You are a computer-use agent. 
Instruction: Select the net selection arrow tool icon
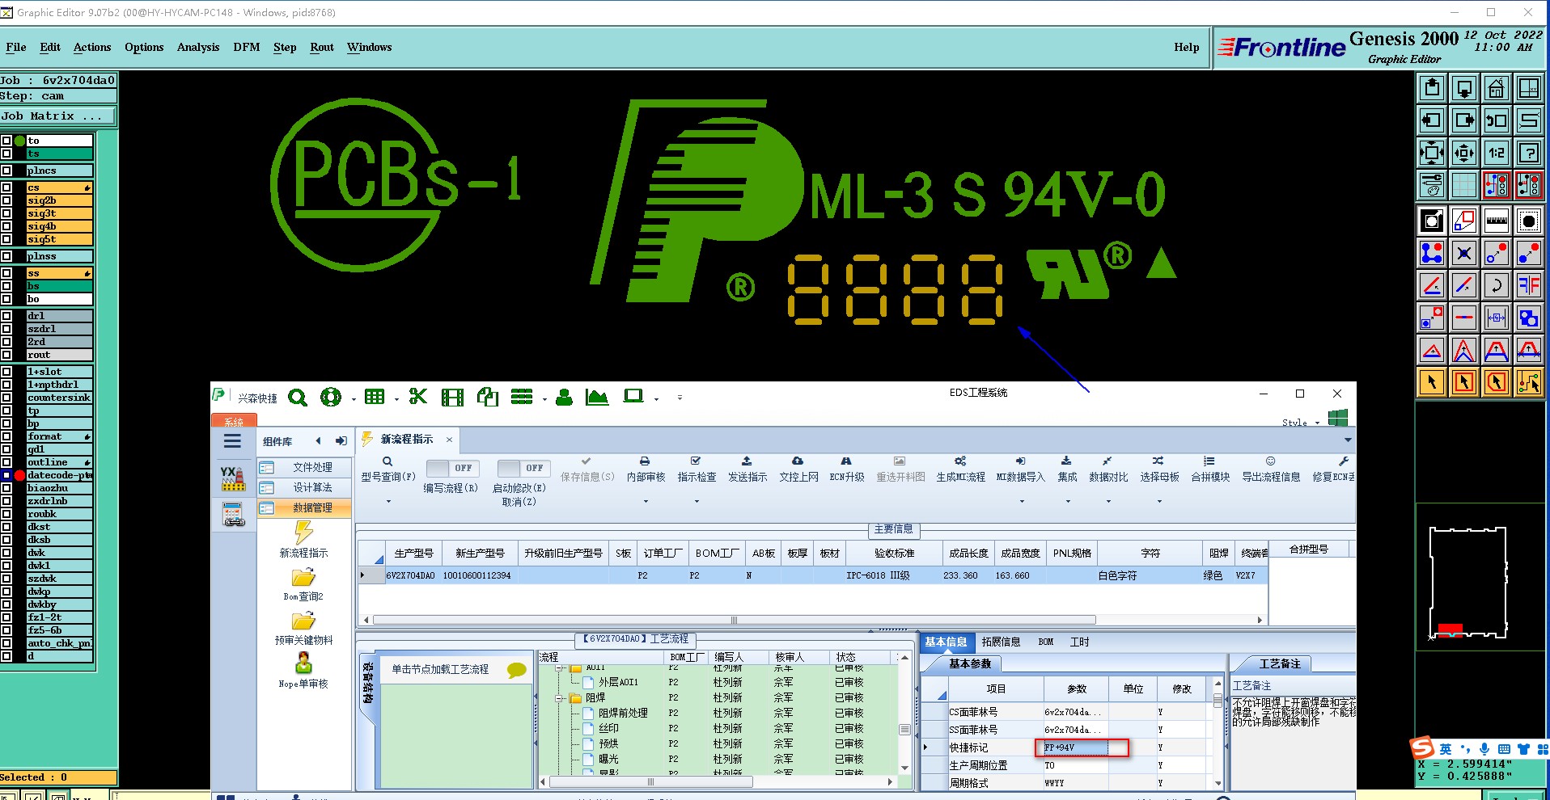coord(1529,382)
